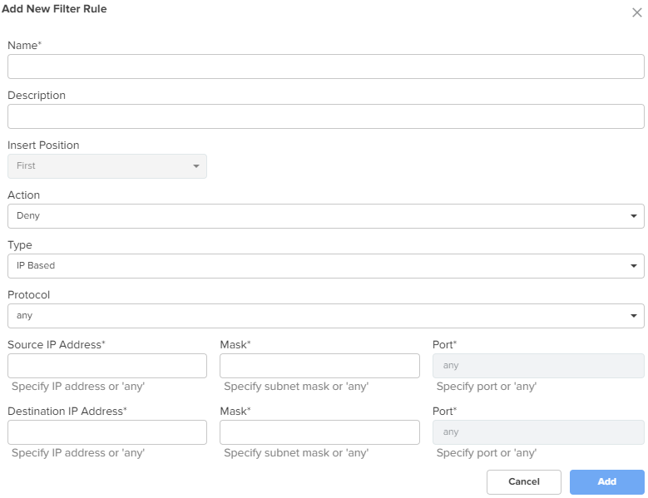Click the destination Port field
This screenshot has height=498, width=648.
538,432
